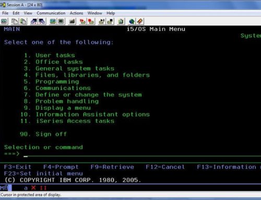Click the Send file to host icon
Image resolution: width=261 pixels, height=200 pixels.
click(34, 21)
